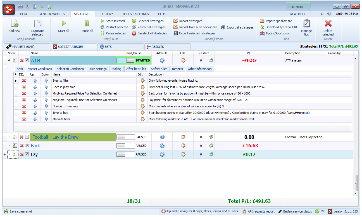The height and width of the screenshot is (217, 362).
Task: Collapse the ATM strategy row
Action: (x=9, y=60)
